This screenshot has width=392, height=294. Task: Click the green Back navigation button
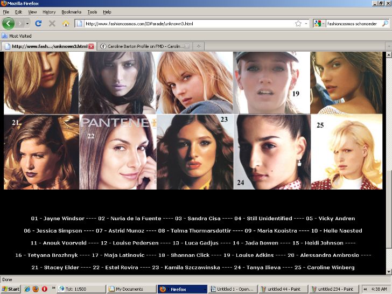pos(8,24)
